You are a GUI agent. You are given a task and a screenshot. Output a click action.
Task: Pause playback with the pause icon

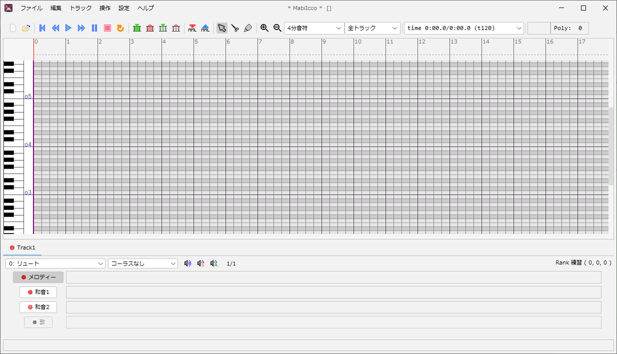94,28
